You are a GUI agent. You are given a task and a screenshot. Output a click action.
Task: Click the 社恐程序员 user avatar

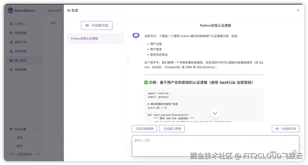click(x=13, y=154)
